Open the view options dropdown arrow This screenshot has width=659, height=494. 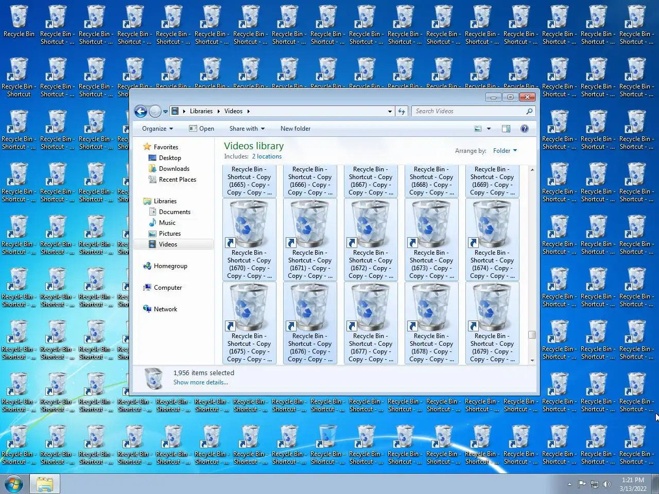coord(489,129)
